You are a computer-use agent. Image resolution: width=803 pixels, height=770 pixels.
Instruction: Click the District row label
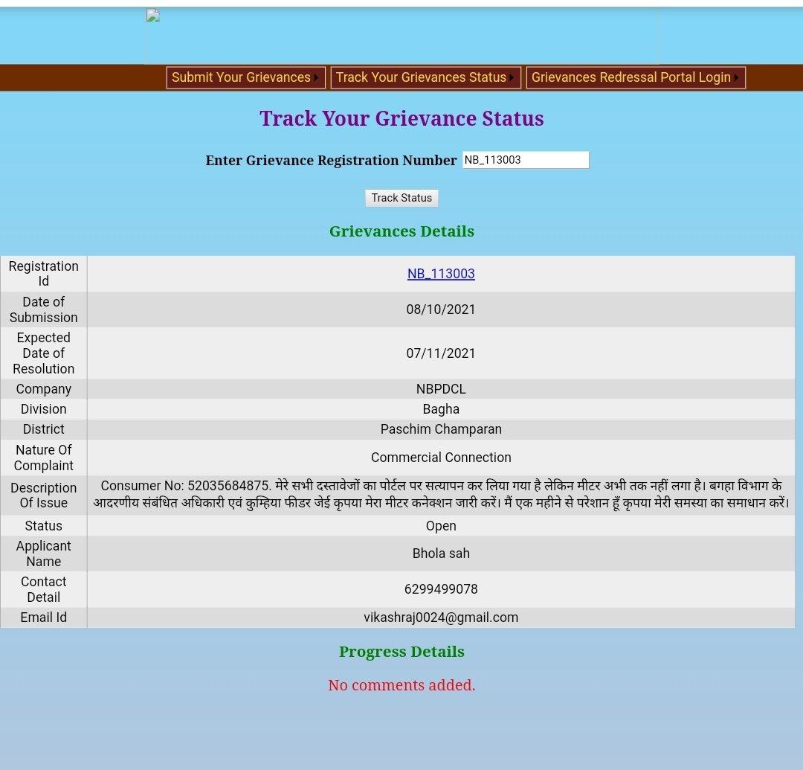(x=44, y=429)
